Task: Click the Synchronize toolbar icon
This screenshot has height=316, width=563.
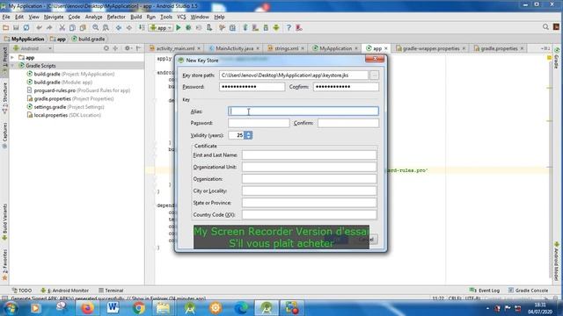Action: (26, 27)
